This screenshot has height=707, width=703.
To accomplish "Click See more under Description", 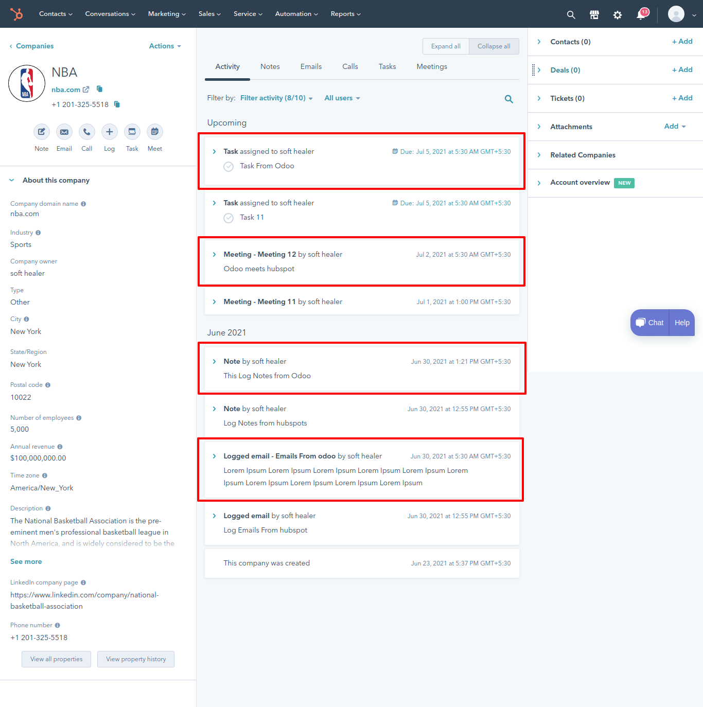I will 26,562.
